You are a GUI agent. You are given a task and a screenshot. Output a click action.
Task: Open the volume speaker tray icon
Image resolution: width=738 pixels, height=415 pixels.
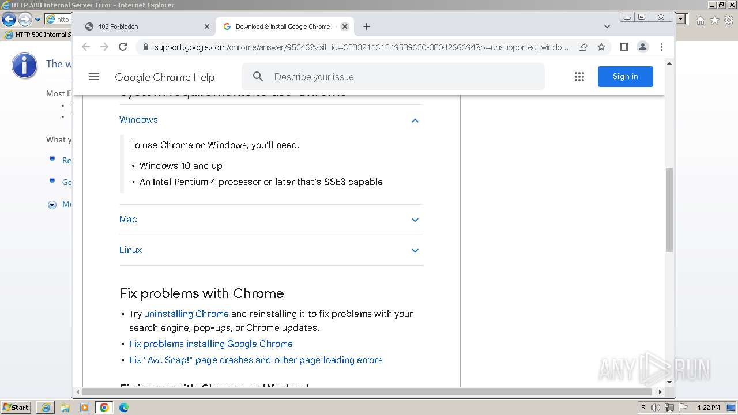pos(656,408)
